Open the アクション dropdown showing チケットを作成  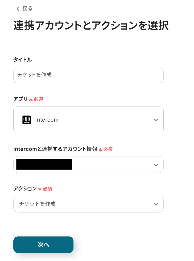[88, 204]
